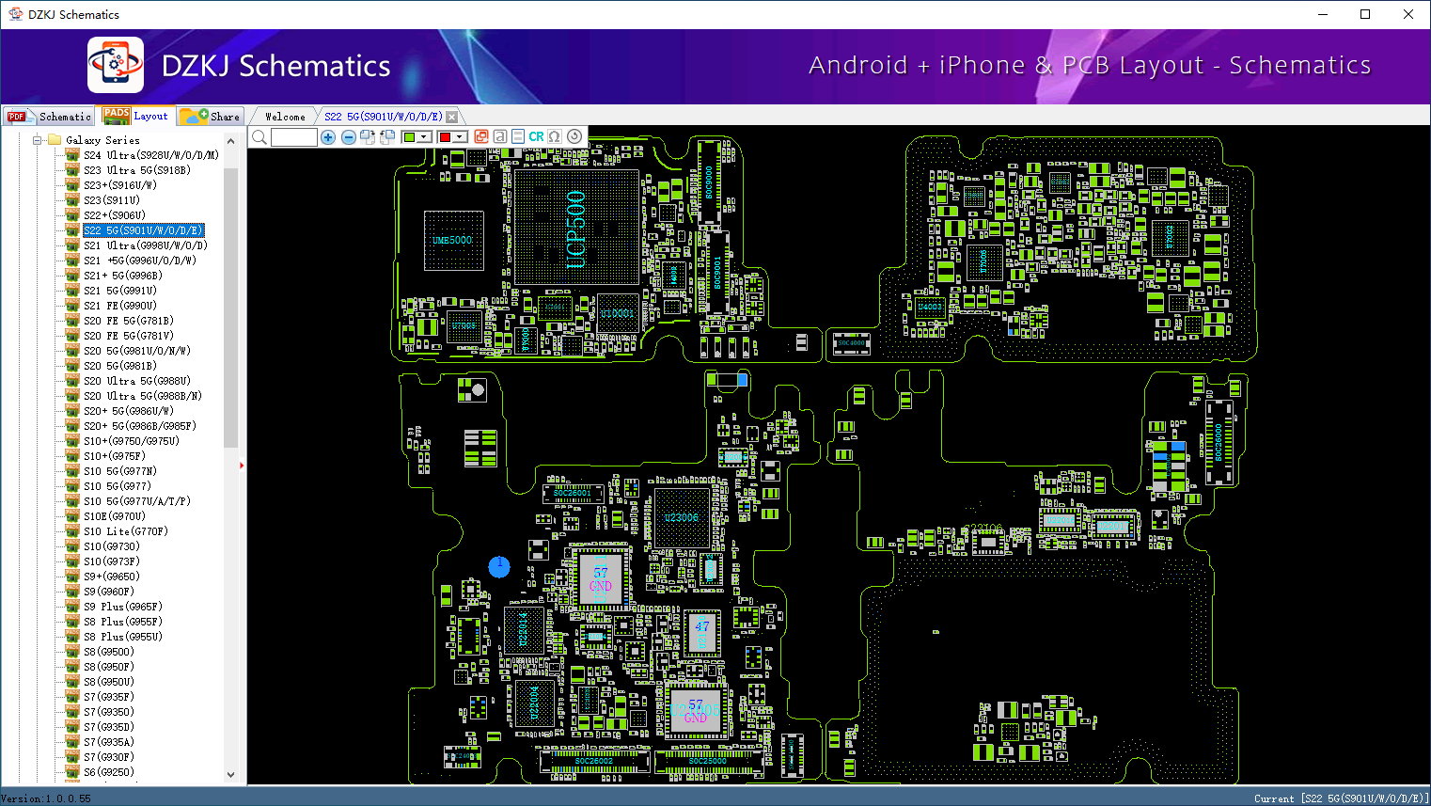The height and width of the screenshot is (806, 1431).
Task: Click the circular reset arrow toolbar icon
Action: [574, 136]
